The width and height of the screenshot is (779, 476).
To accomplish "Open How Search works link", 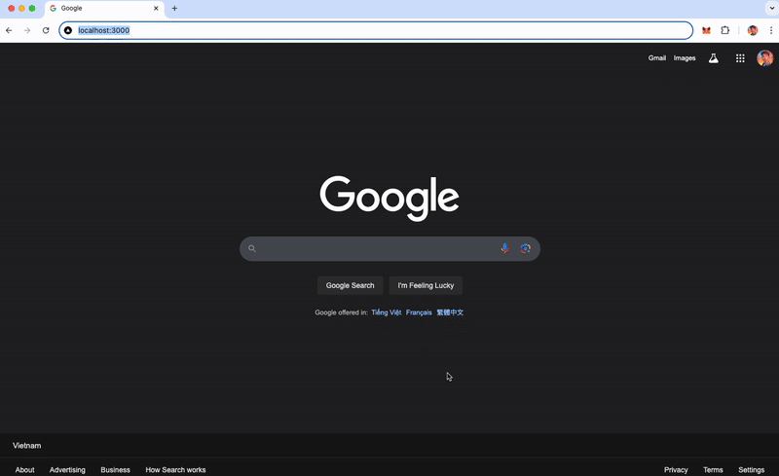I will click(x=175, y=469).
